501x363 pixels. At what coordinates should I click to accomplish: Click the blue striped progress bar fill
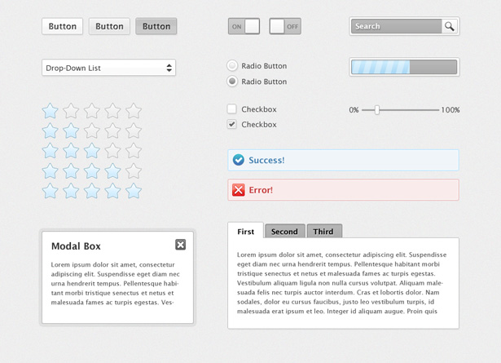coord(380,67)
